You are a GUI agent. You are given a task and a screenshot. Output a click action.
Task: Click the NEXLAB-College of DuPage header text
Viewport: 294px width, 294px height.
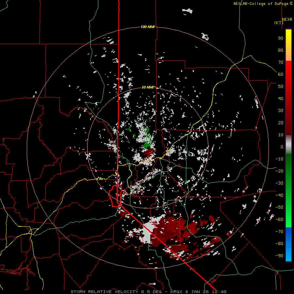pos(261,4)
